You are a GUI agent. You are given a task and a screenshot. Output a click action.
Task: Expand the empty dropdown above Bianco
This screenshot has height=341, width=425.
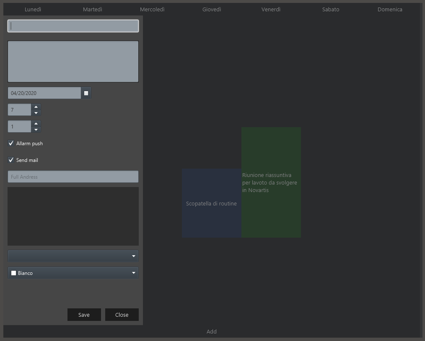[x=73, y=256]
